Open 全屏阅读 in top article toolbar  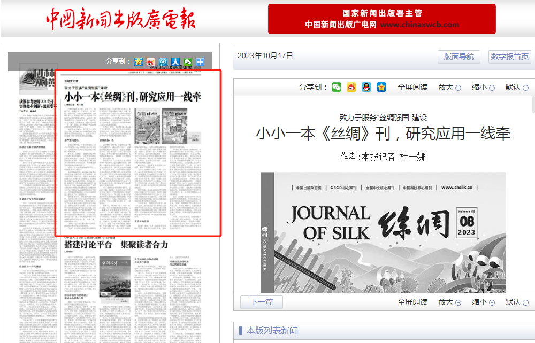pos(412,87)
